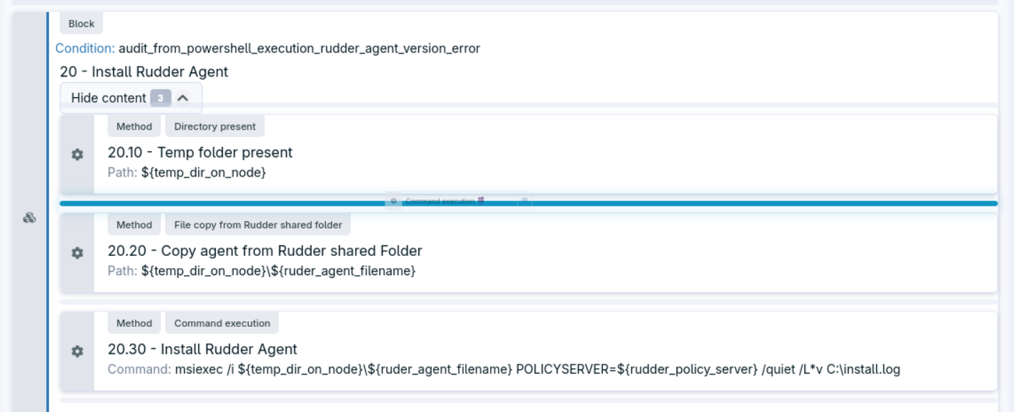This screenshot has height=412, width=1014.
Task: Select the Command execution badge in 20.30
Action: pos(222,323)
